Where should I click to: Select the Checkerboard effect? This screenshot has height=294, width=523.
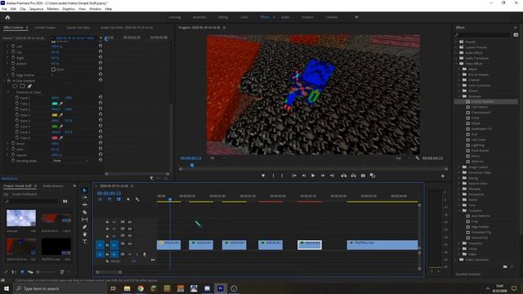481,113
